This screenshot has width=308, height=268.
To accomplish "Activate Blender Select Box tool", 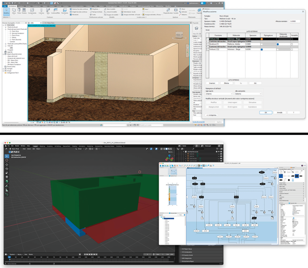I will tap(7, 156).
